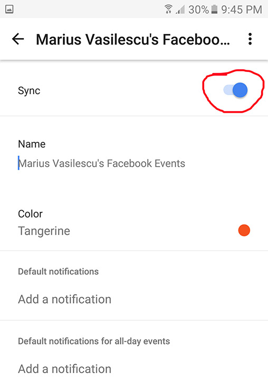Tap the 9:45 PM clock
The height and width of the screenshot is (381, 268).
pyautogui.click(x=242, y=10)
